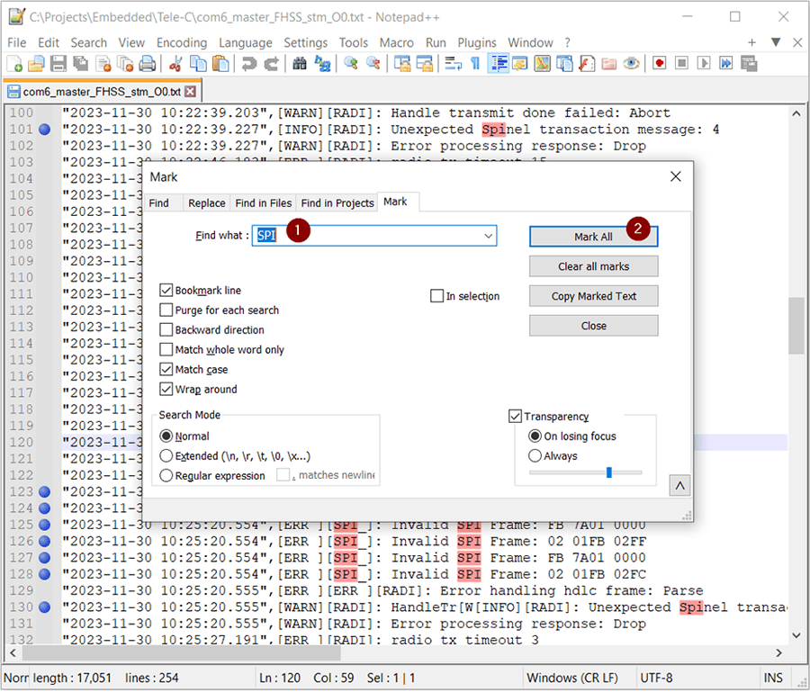The width and height of the screenshot is (810, 692).
Task: Click the Undo toolbar icon
Action: tap(249, 64)
